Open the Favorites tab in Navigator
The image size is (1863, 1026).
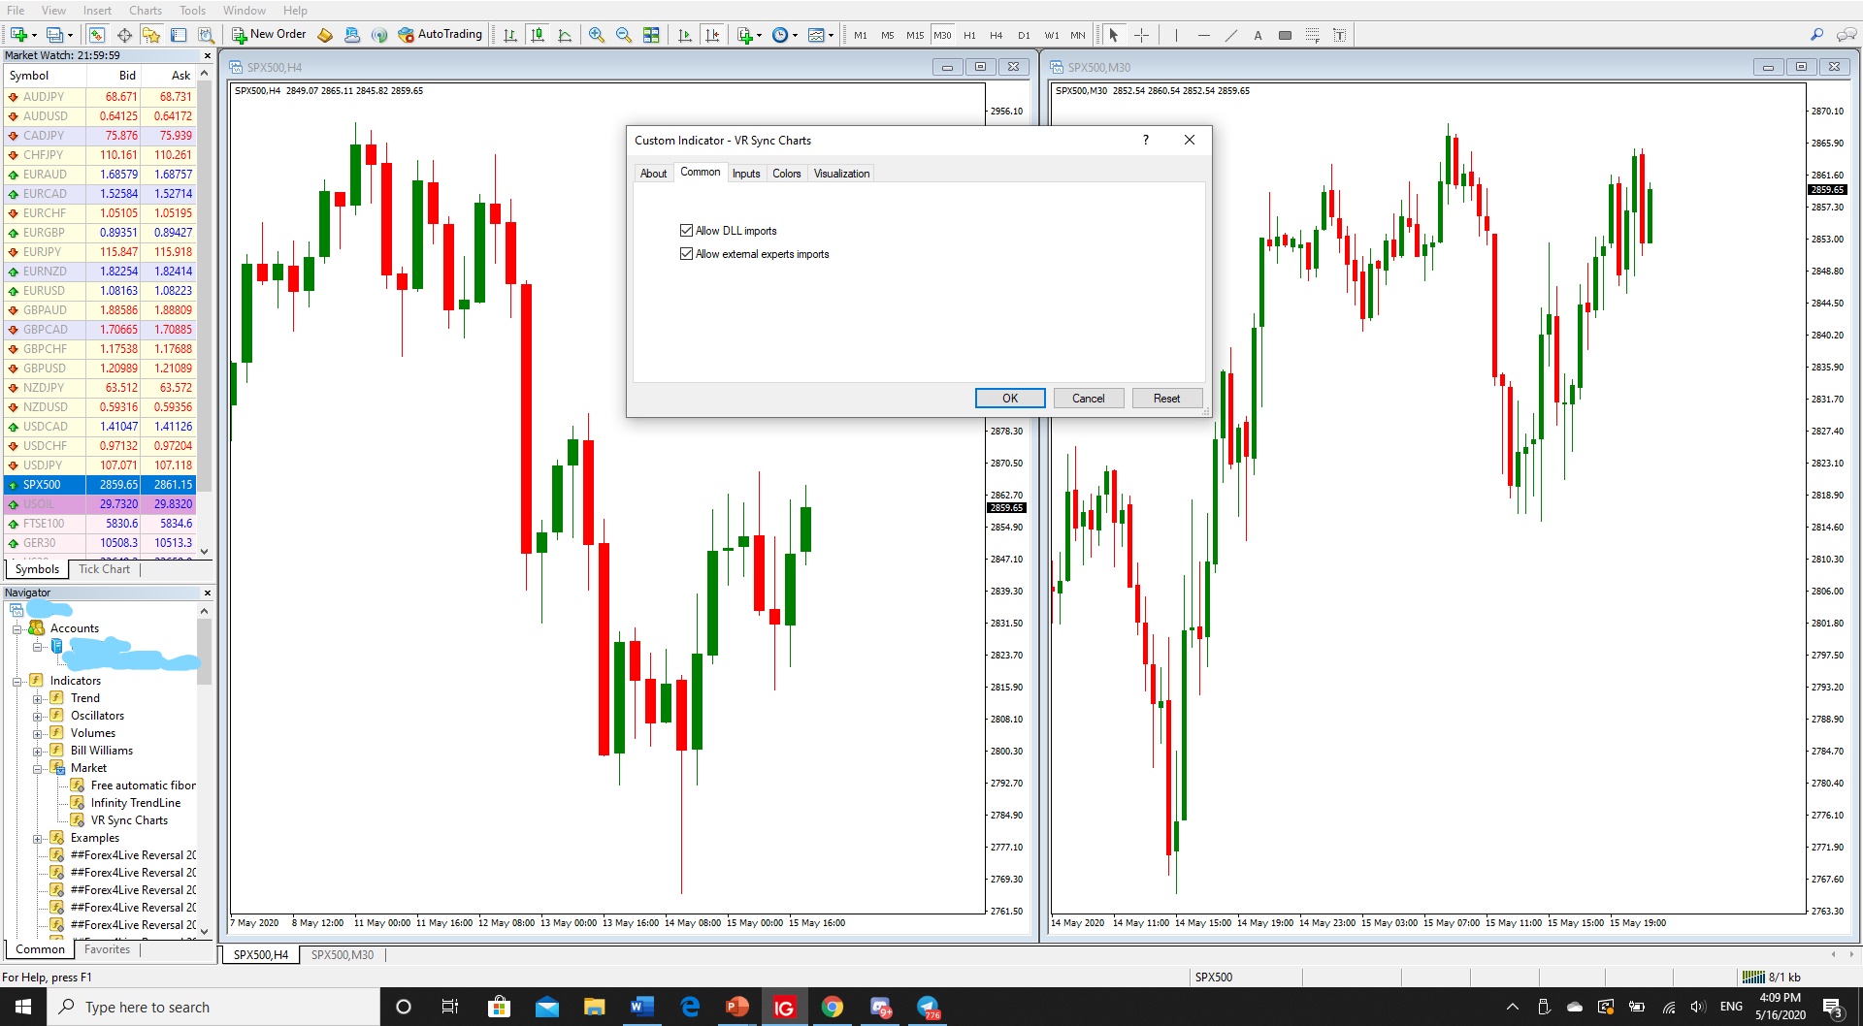107,949
